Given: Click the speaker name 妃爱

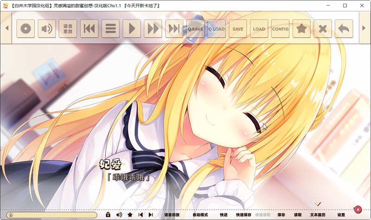Looking at the screenshot, I should [x=110, y=164].
